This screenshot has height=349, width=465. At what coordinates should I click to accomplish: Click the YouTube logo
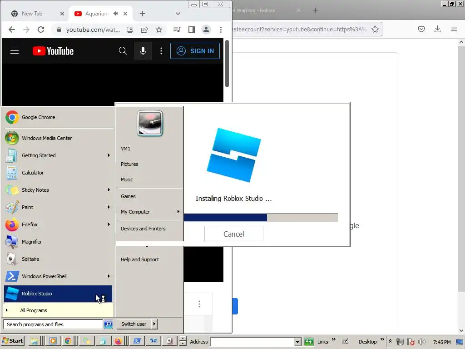(53, 51)
